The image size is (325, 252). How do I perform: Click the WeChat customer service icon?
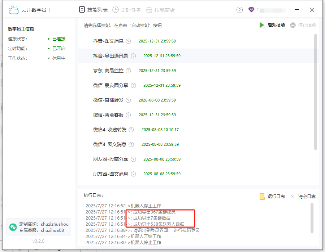tap(13, 227)
